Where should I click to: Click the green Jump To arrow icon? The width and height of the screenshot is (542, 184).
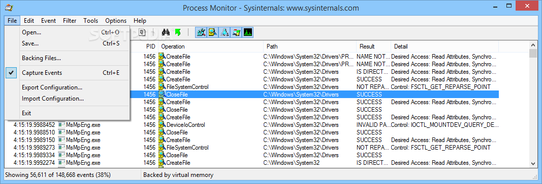point(178,32)
